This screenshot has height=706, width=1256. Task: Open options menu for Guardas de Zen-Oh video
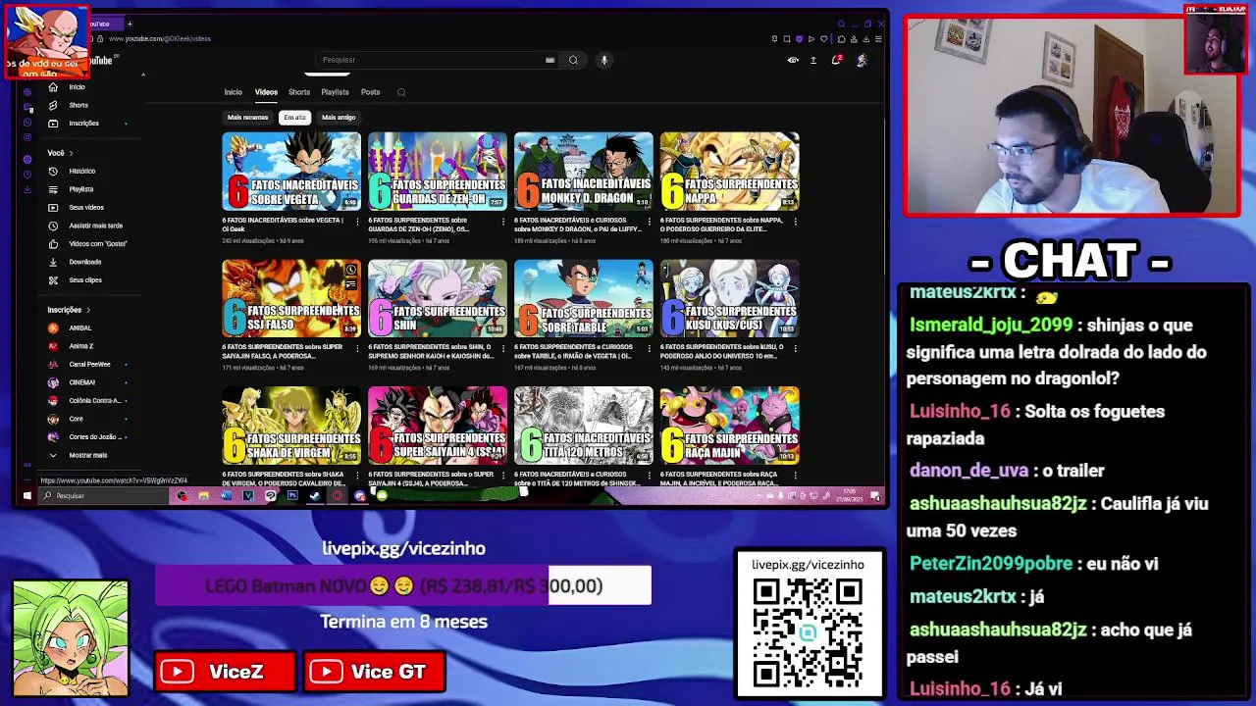click(502, 222)
